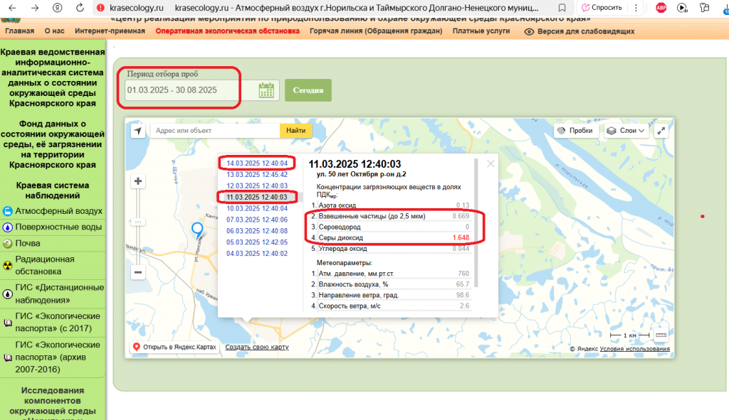729x420 pixels.
Task: Open the calendar date picker icon
Action: pos(266,90)
